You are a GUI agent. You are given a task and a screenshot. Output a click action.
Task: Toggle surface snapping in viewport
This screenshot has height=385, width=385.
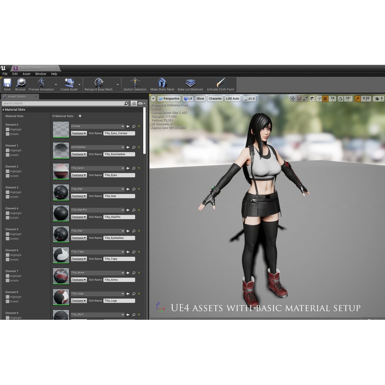coord(319,99)
